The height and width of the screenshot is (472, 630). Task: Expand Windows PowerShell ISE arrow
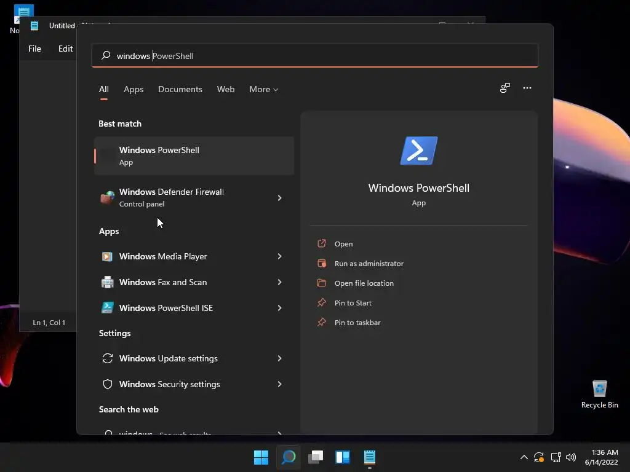280,308
